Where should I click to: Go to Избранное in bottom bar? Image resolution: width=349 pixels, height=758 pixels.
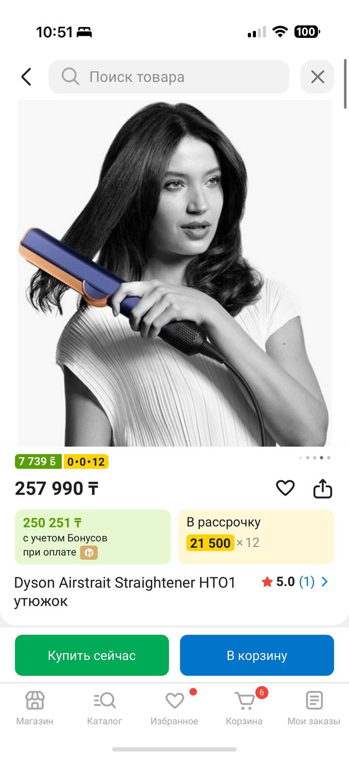(174, 707)
